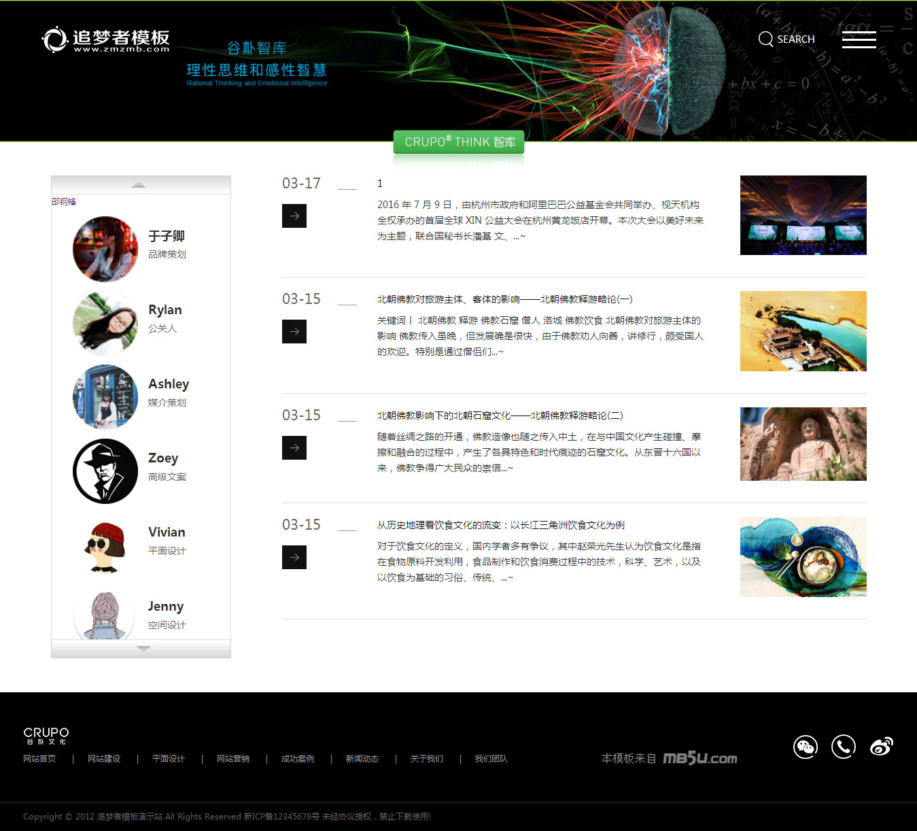917x831 pixels.
Task: Open 关于我们 in the footer menu
Action: click(427, 759)
